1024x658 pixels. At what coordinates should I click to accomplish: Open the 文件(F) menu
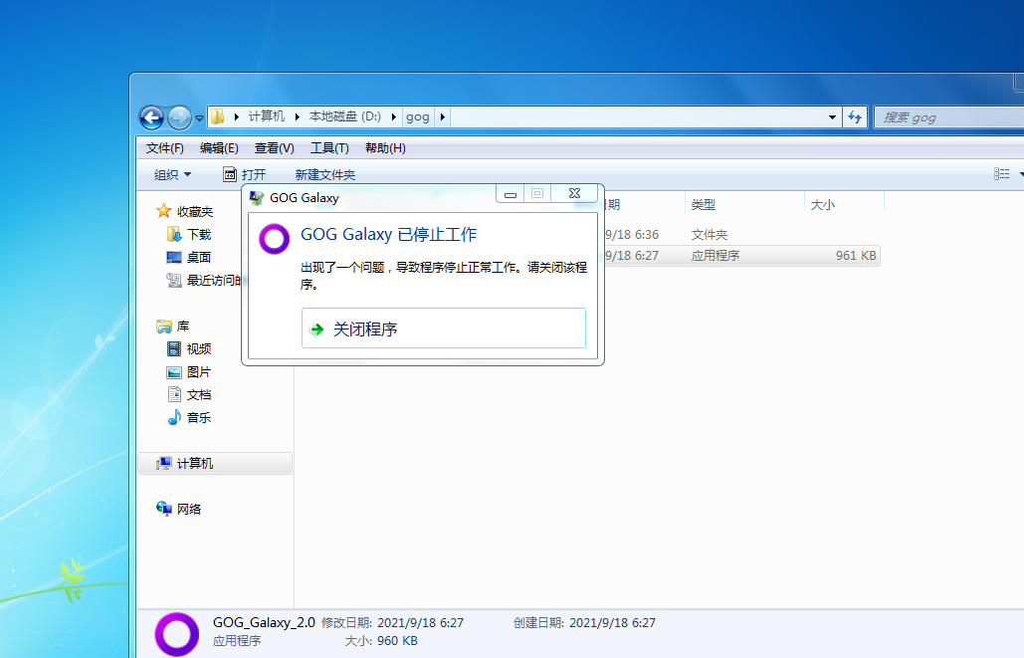click(x=164, y=148)
